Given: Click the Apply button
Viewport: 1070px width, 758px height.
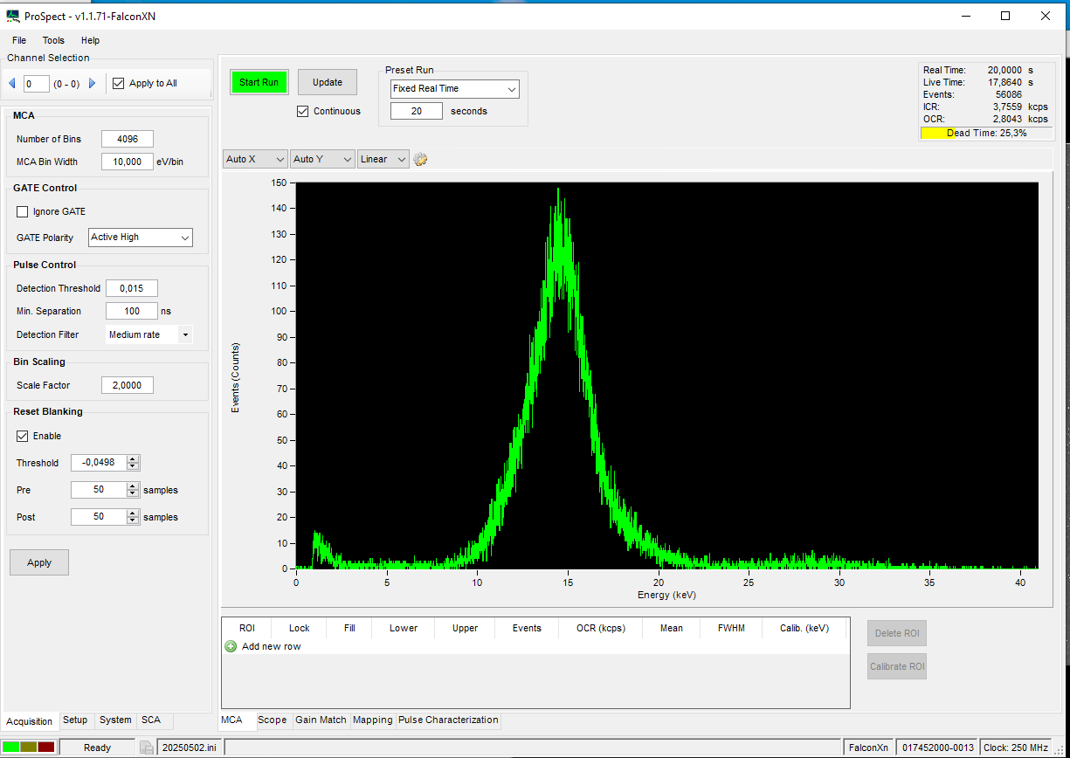Looking at the screenshot, I should pos(39,562).
